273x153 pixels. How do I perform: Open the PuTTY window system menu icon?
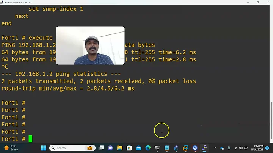point(2,2)
